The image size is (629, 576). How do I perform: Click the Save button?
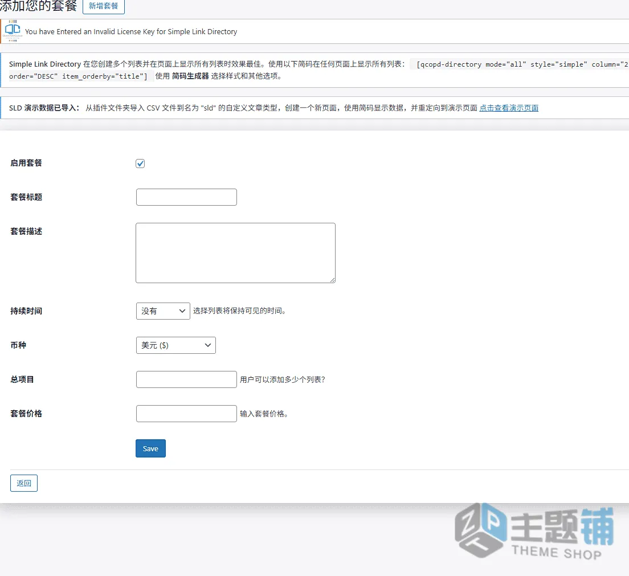coord(150,448)
